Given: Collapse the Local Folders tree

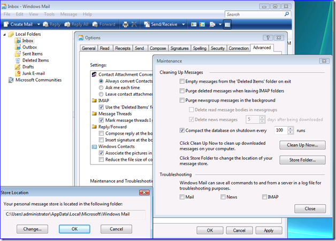Looking at the screenshot, I should pos(4,34).
